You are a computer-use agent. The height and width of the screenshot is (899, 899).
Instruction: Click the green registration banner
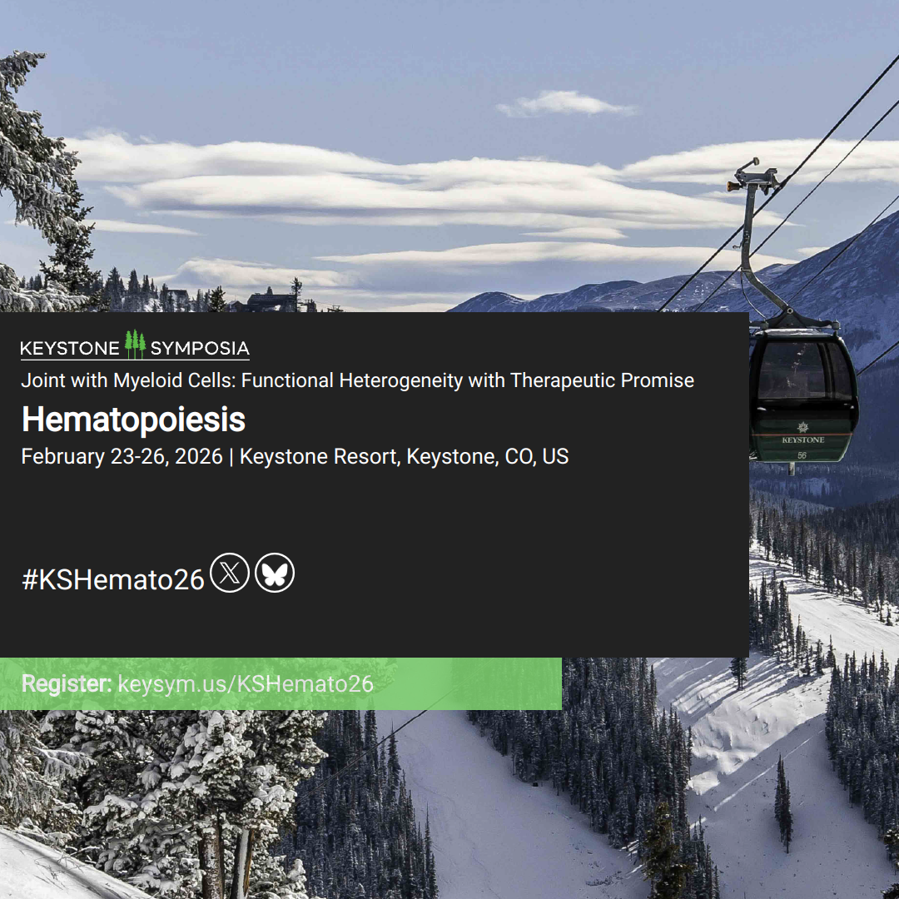[x=281, y=684]
